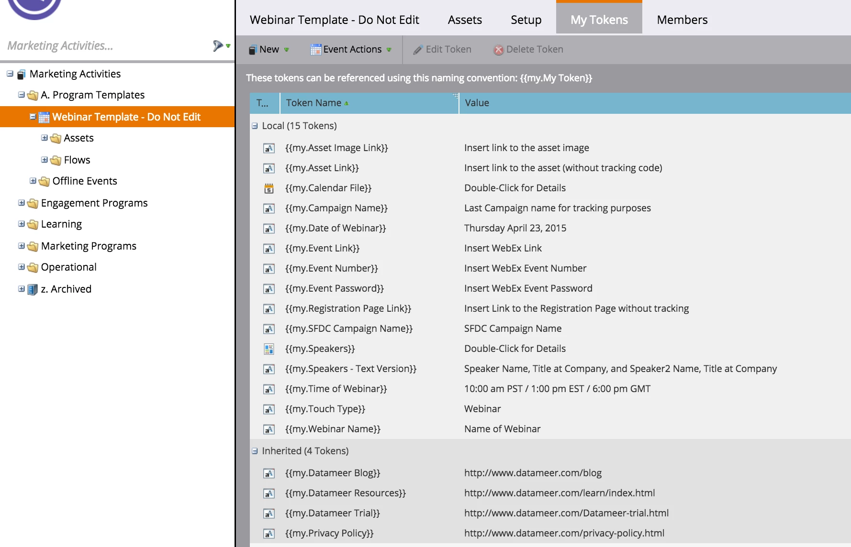Click the Asset Image Link text token icon
851x547 pixels.
(269, 148)
